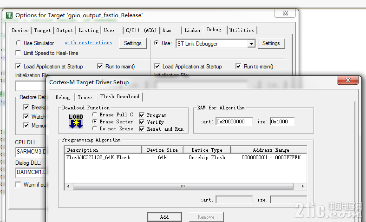
Task: Toggle Limit Speed to Real-Time checkbox
Action: pyautogui.click(x=18, y=53)
